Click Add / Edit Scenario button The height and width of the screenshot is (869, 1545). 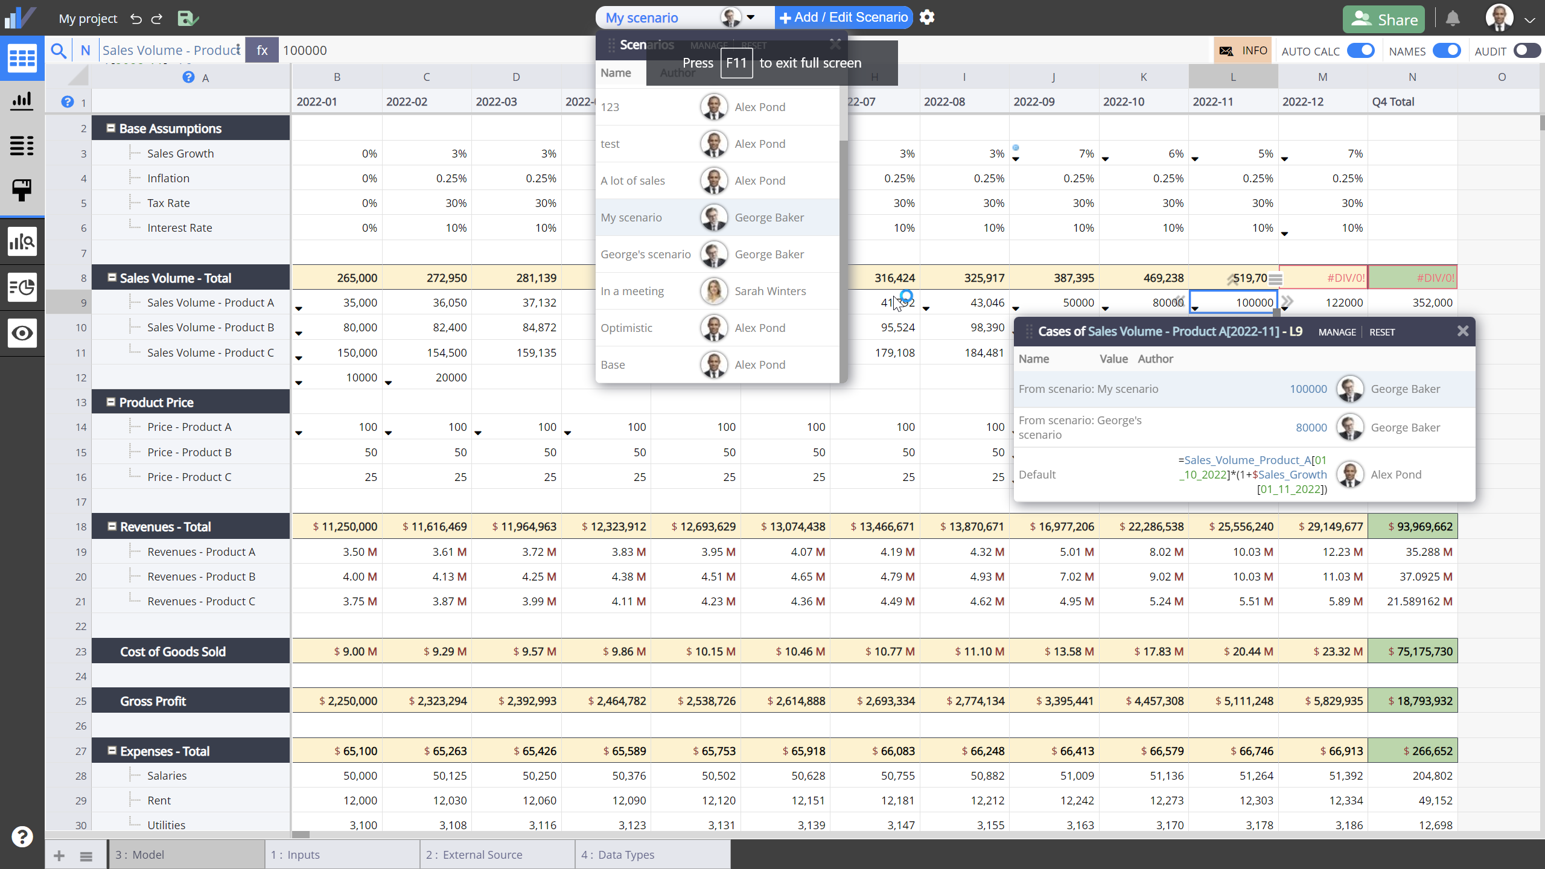[844, 18]
